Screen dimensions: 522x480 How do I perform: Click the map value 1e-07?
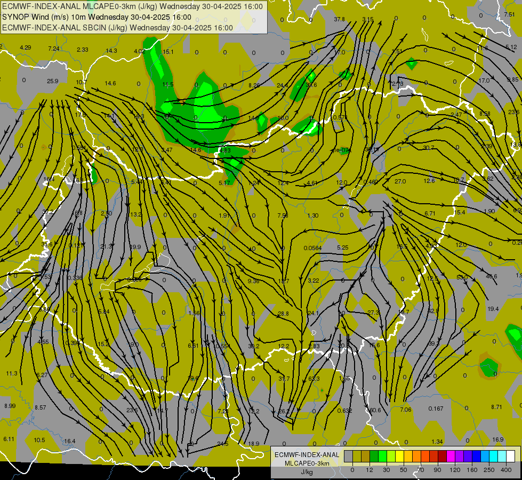coord(341,150)
